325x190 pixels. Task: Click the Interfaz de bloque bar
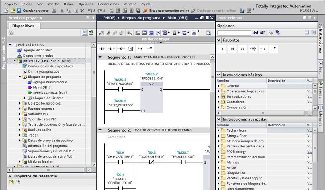click(x=156, y=39)
